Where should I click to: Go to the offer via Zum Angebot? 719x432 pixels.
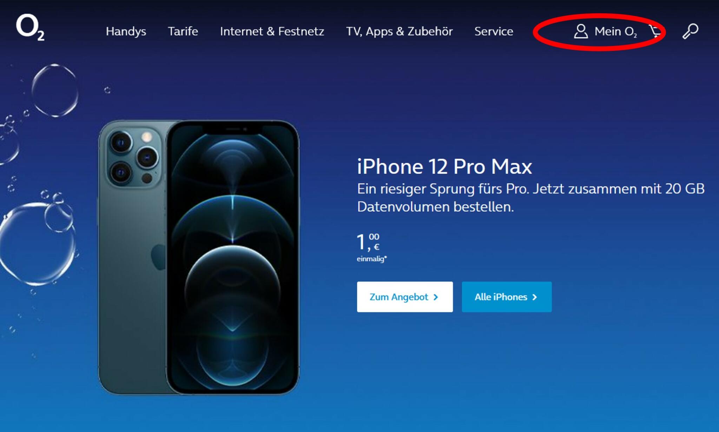405,297
